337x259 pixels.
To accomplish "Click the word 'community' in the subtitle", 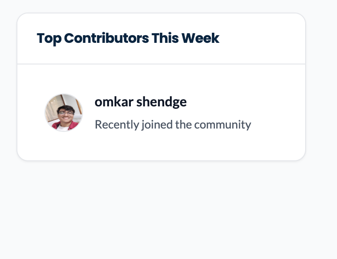I will click(x=223, y=125).
